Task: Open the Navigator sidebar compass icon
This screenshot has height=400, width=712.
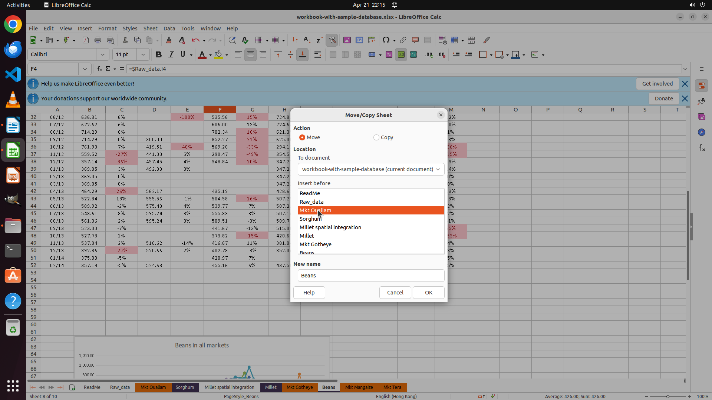Action: coord(702,132)
